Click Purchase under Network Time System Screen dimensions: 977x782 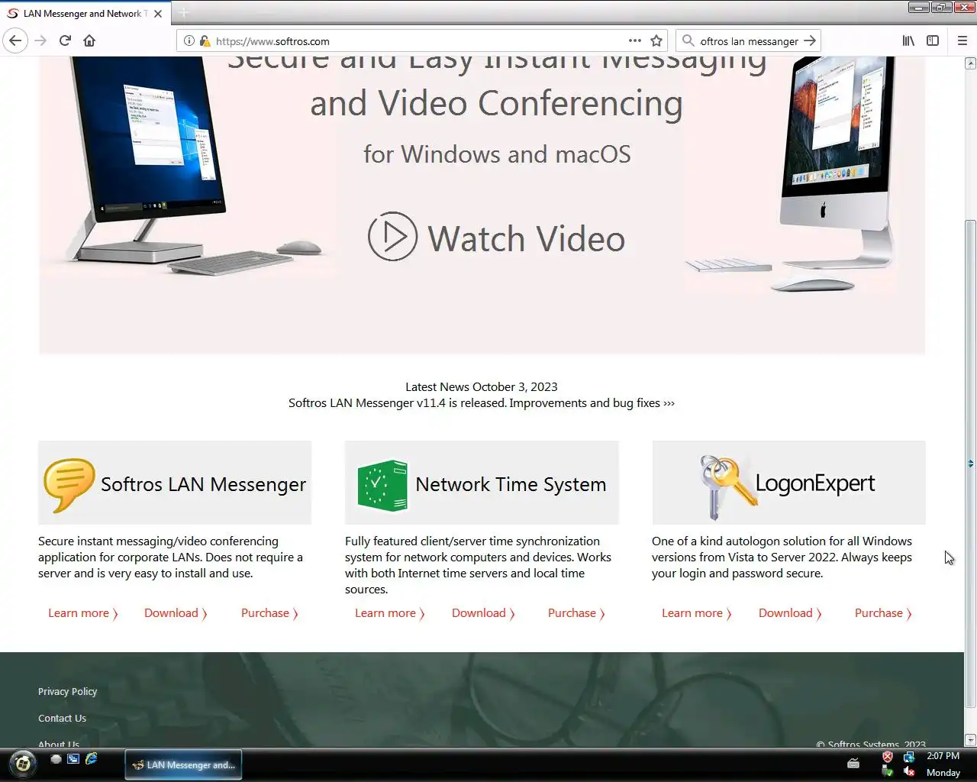pyautogui.click(x=576, y=613)
